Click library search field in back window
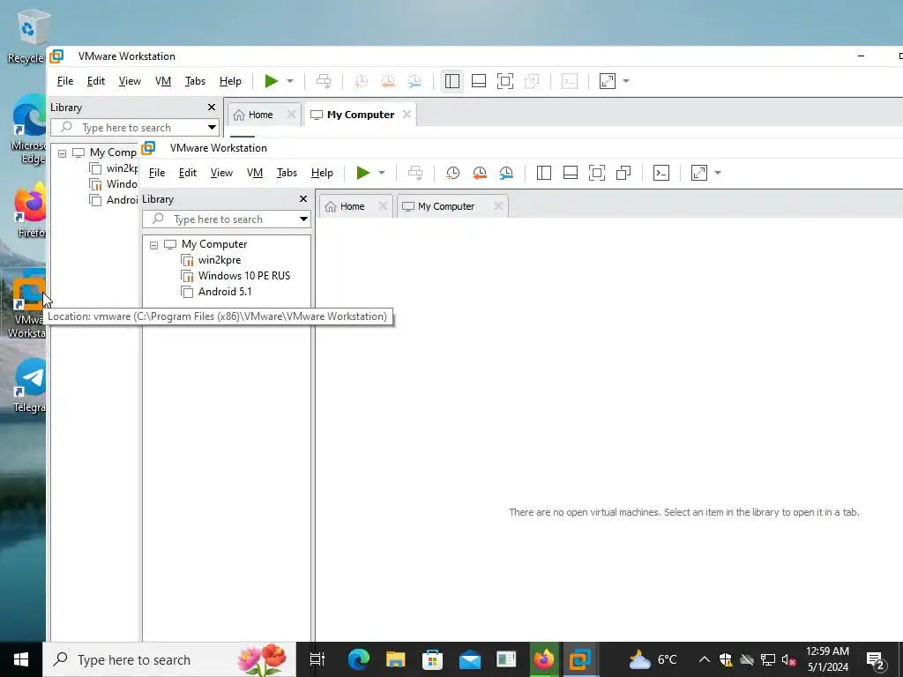The height and width of the screenshot is (677, 903). click(127, 128)
